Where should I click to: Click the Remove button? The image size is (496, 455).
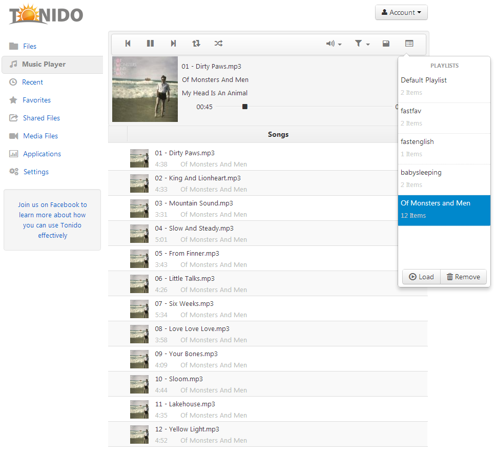coord(463,277)
